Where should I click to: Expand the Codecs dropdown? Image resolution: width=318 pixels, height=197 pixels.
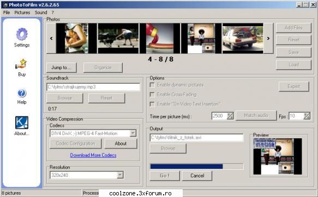click(133, 133)
